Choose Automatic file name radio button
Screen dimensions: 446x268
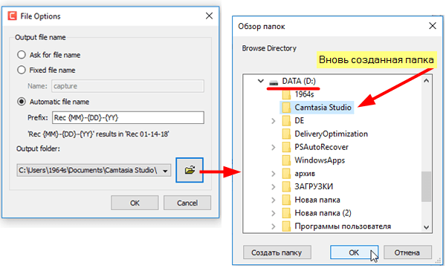(22, 102)
